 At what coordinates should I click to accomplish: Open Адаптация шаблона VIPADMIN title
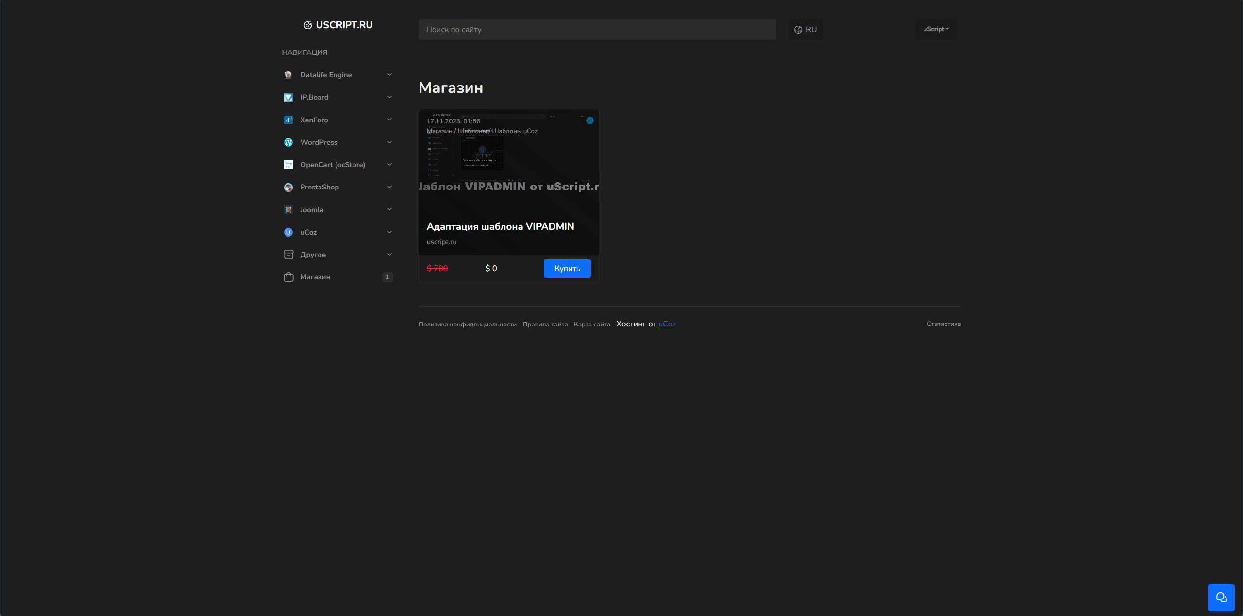point(500,227)
